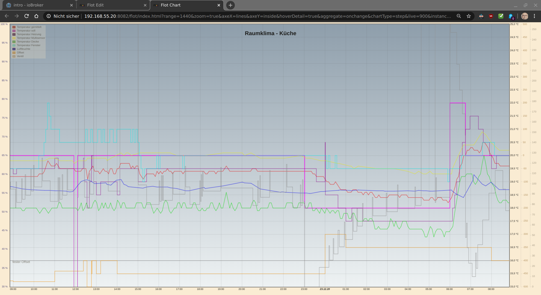The height and width of the screenshot is (295, 541).
Task: Click the Temperatur Fenster legend swatch
Action: [14, 45]
